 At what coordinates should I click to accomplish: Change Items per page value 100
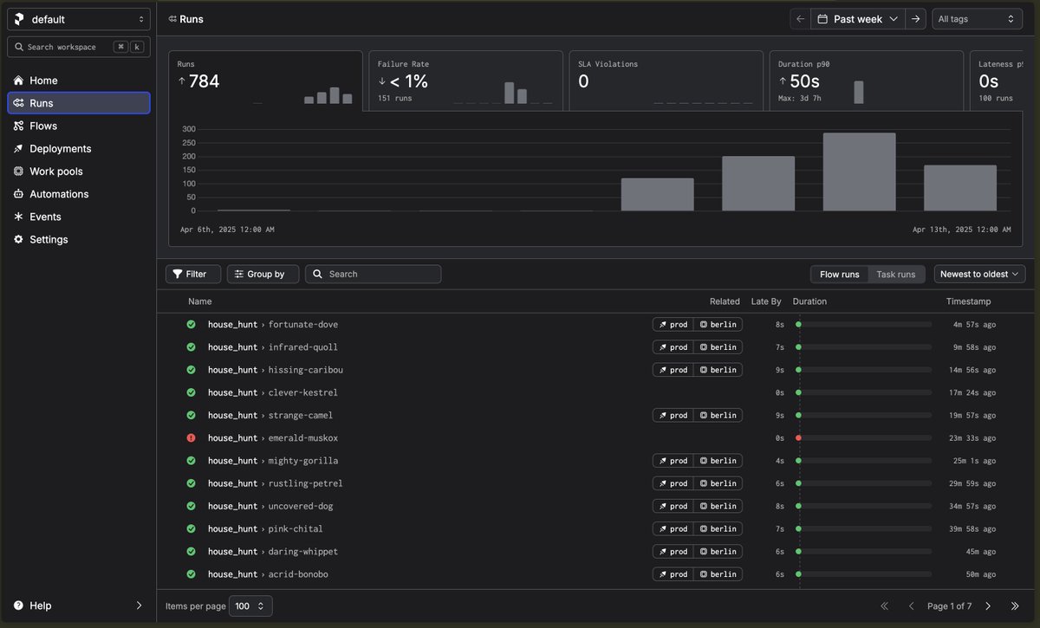(x=251, y=606)
